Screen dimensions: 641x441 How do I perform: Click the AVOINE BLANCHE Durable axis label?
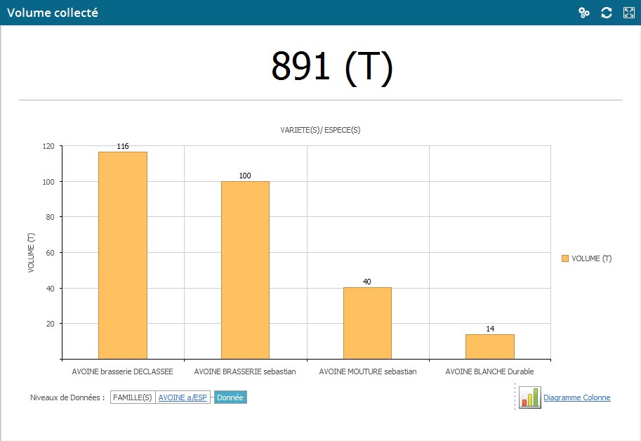click(x=489, y=371)
